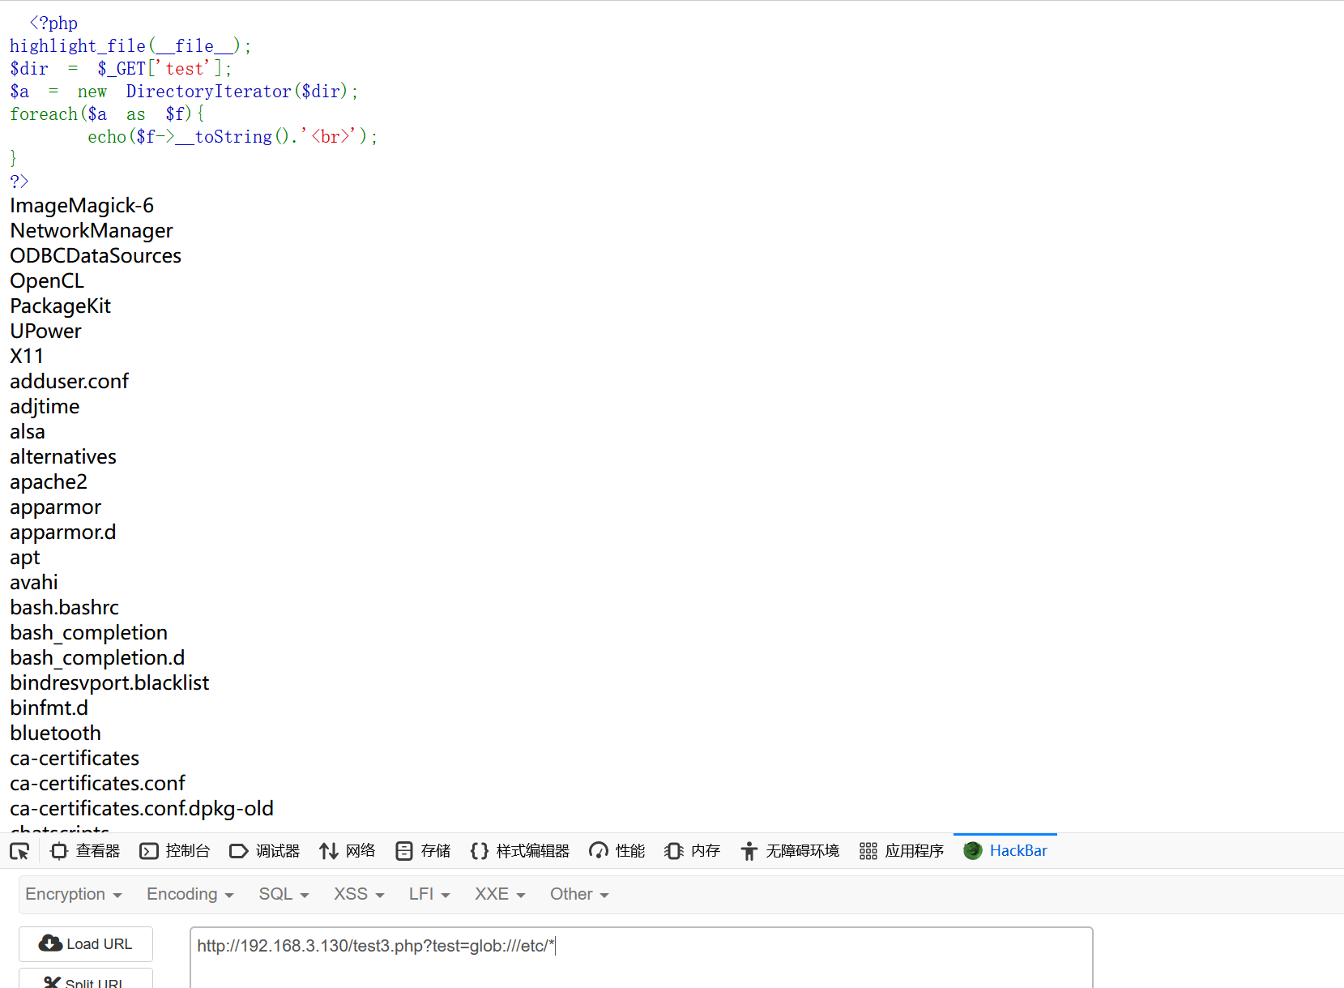Open the SQL dropdown menu
1344x988 pixels.
(x=284, y=894)
